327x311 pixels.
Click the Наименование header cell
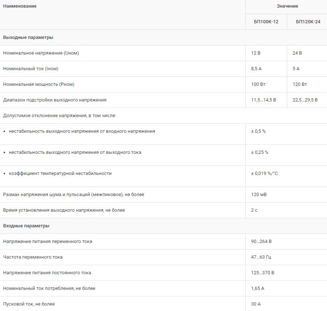point(20,6)
